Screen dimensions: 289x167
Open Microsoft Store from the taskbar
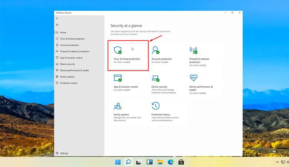tap(181, 162)
